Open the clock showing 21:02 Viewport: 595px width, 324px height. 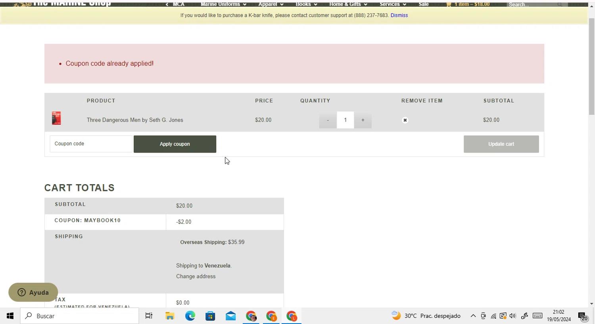[x=559, y=316]
